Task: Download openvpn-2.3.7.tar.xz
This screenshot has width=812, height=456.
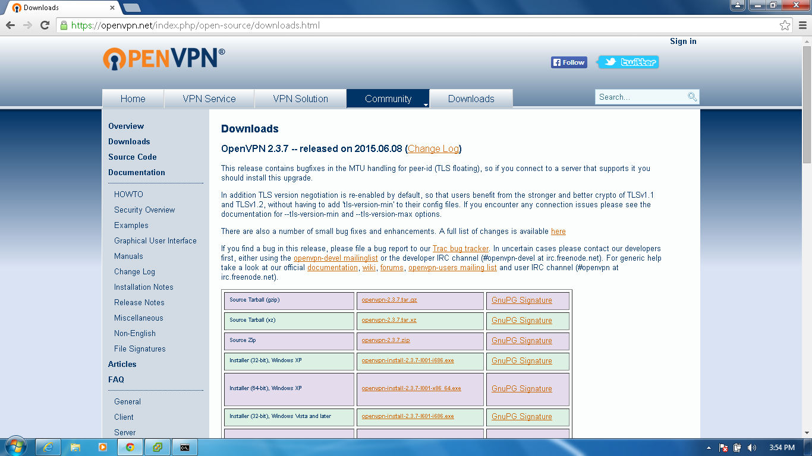Action: pos(389,320)
